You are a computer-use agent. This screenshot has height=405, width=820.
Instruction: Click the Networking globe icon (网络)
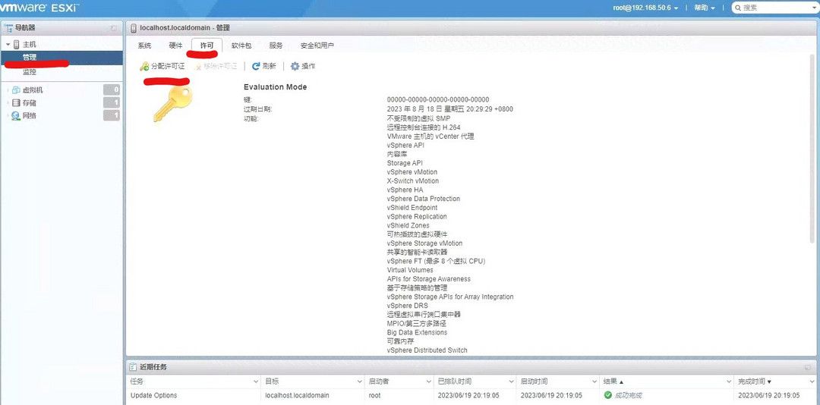click(16, 115)
